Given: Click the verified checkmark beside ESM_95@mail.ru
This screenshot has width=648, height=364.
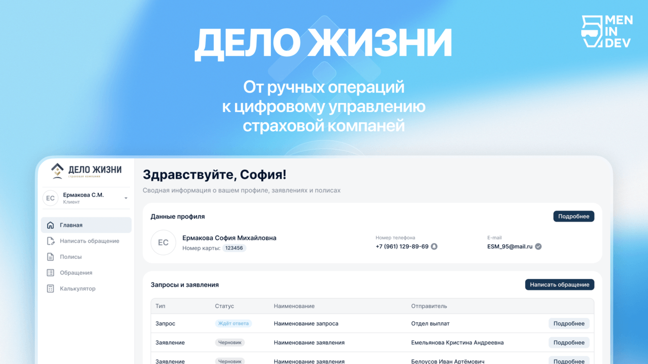Looking at the screenshot, I should point(538,246).
